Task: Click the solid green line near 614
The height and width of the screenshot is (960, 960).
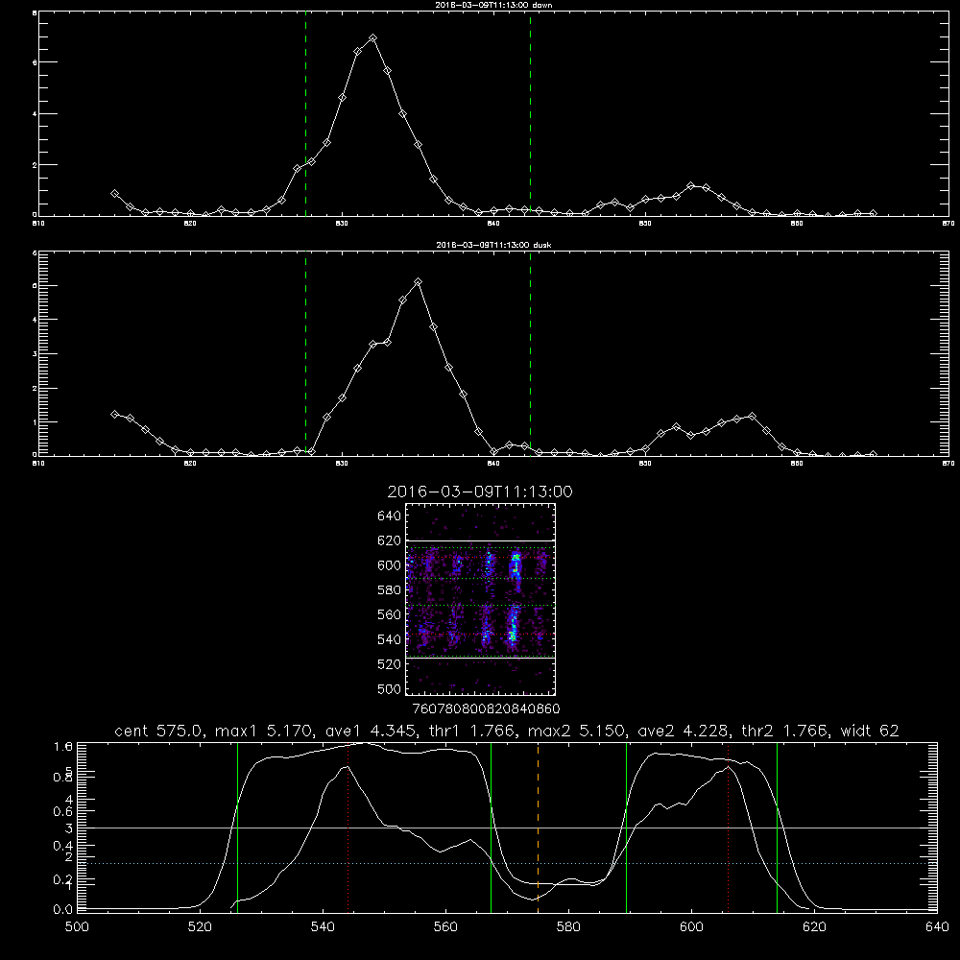Action: (777, 827)
